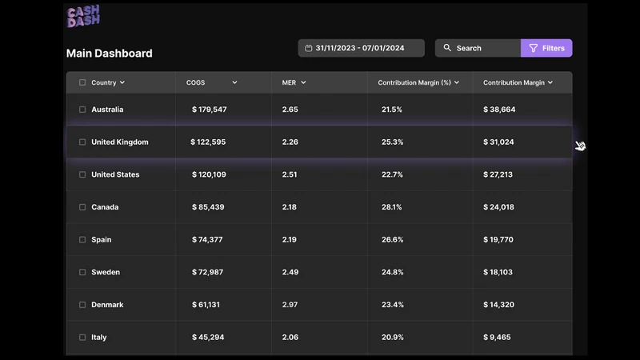Select the United Kingdom country name
This screenshot has width=640, height=360.
pyautogui.click(x=120, y=142)
